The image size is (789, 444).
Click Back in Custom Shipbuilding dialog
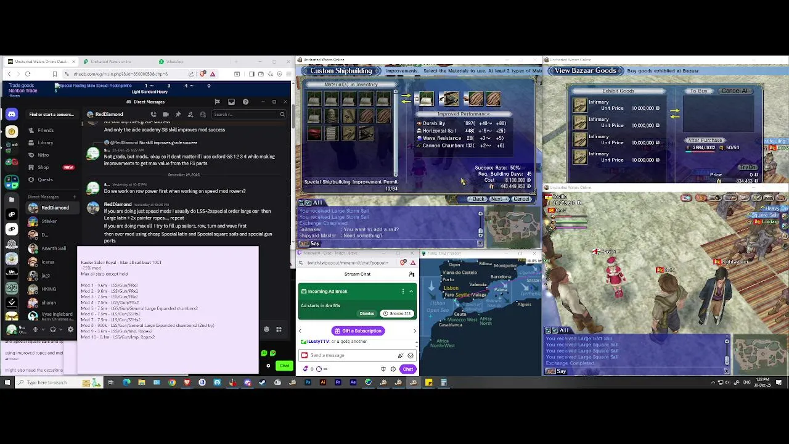478,199
